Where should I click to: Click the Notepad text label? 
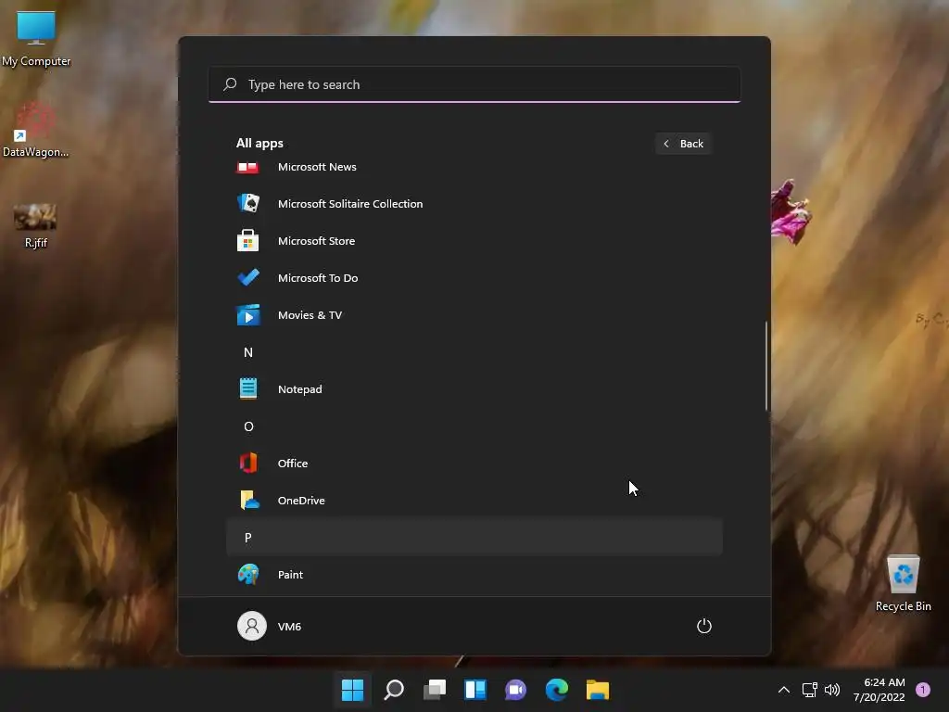point(299,389)
